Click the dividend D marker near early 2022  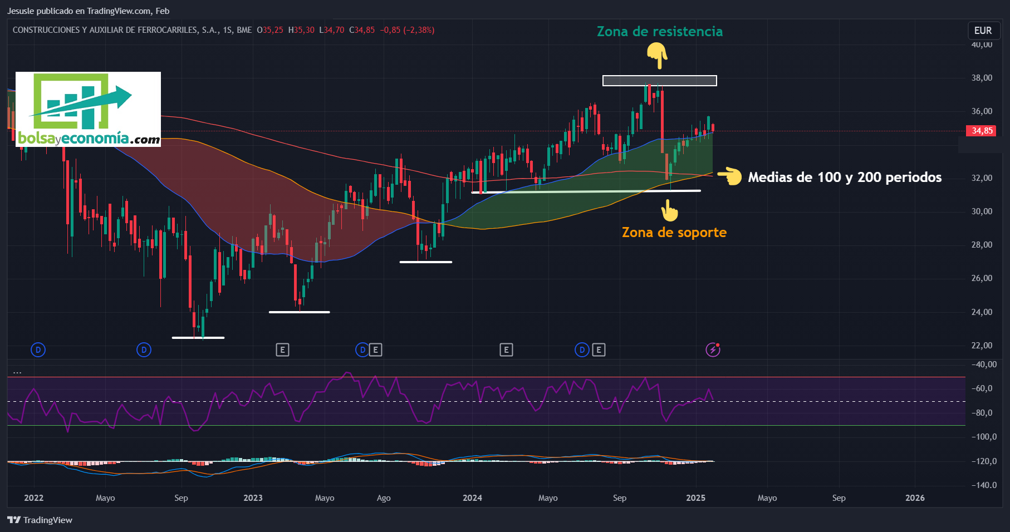[x=38, y=350]
